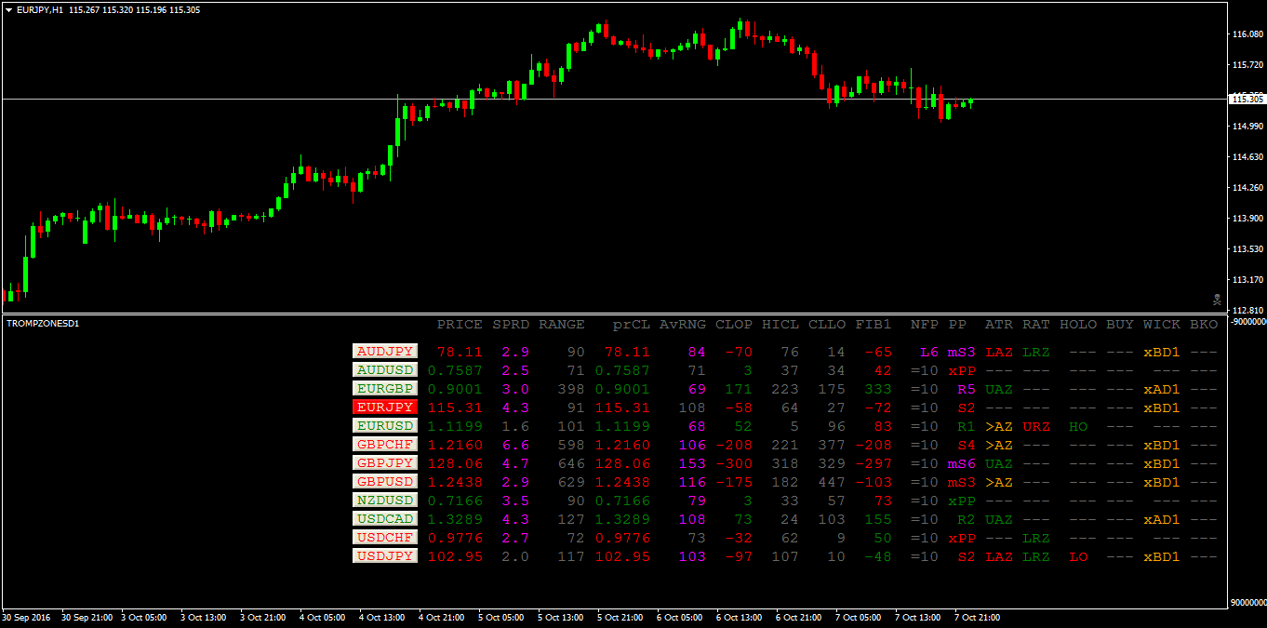Click the skull icon at chart's right edge
This screenshot has height=628, width=1267.
[1216, 299]
